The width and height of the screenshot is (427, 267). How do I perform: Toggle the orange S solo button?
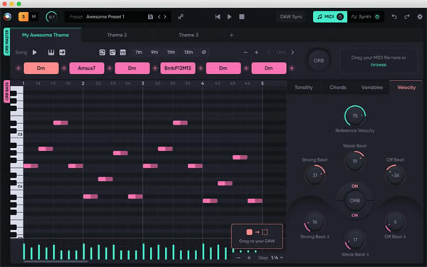point(23,17)
